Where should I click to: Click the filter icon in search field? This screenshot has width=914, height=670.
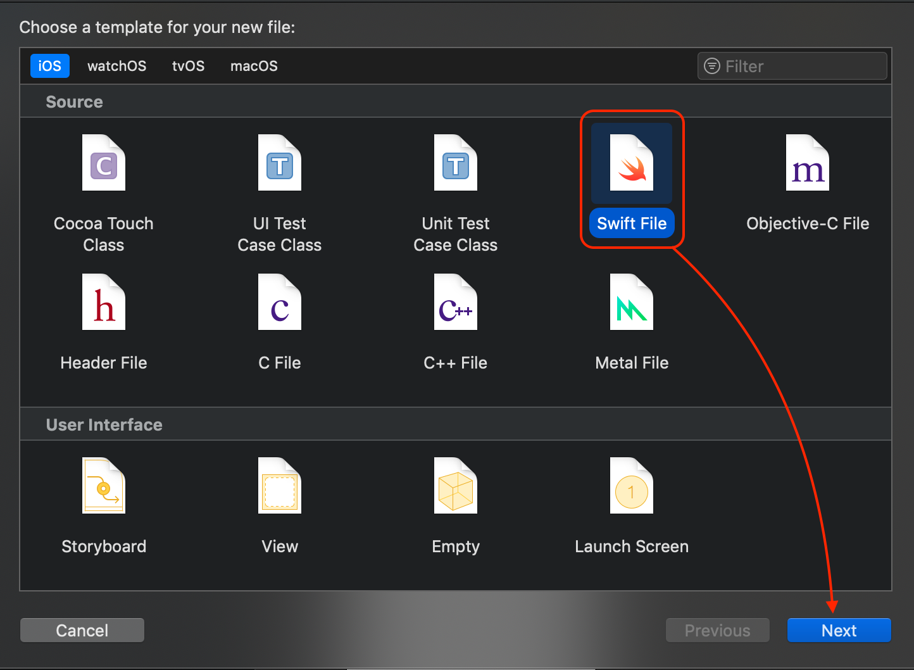712,66
